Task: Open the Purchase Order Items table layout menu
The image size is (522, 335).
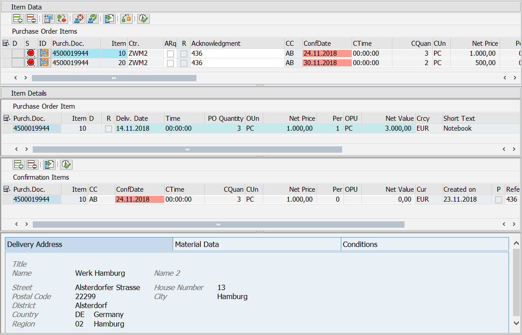Action: tap(6, 44)
